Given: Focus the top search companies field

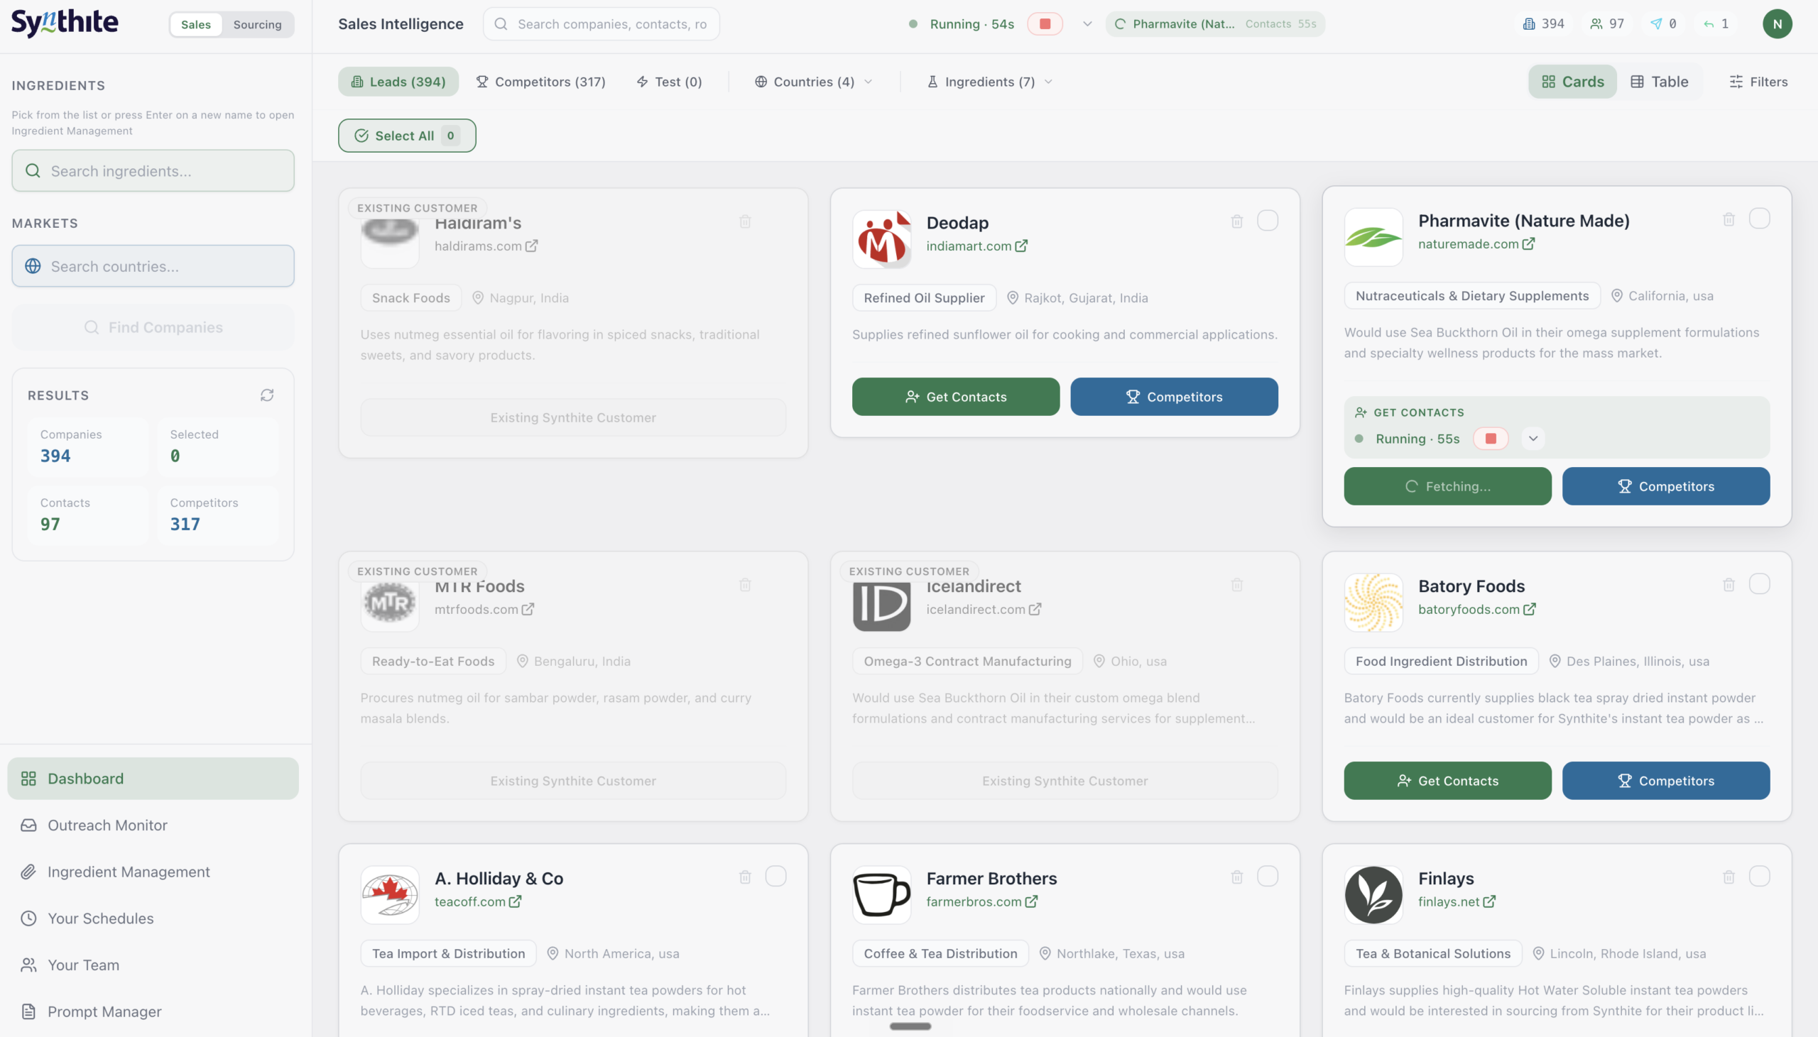Looking at the screenshot, I should pyautogui.click(x=602, y=23).
